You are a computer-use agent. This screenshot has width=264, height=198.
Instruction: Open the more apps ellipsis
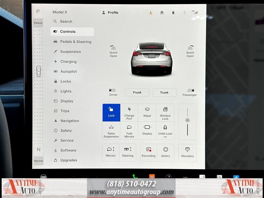pos(185,177)
